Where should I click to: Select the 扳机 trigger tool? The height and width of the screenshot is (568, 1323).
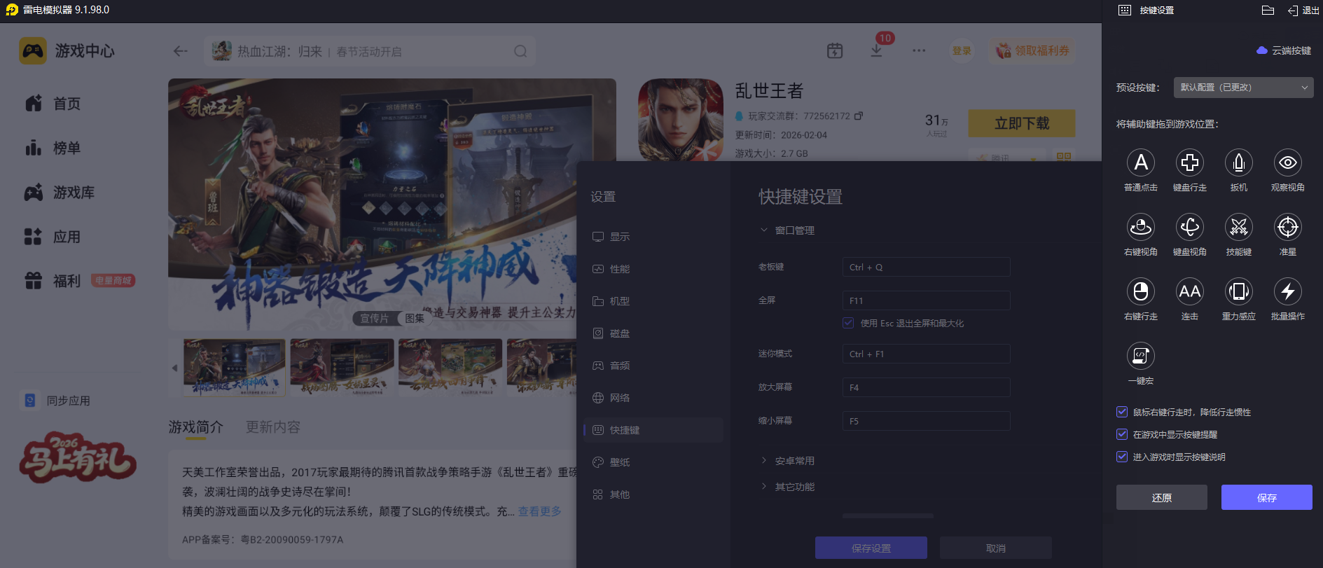1238,162
